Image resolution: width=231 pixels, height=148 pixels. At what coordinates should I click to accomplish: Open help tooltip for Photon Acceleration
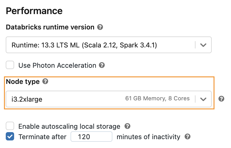point(102,65)
